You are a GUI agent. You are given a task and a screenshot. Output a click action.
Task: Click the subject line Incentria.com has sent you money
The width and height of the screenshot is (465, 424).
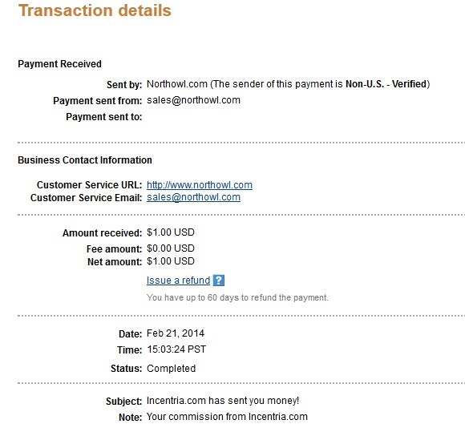pos(223,401)
